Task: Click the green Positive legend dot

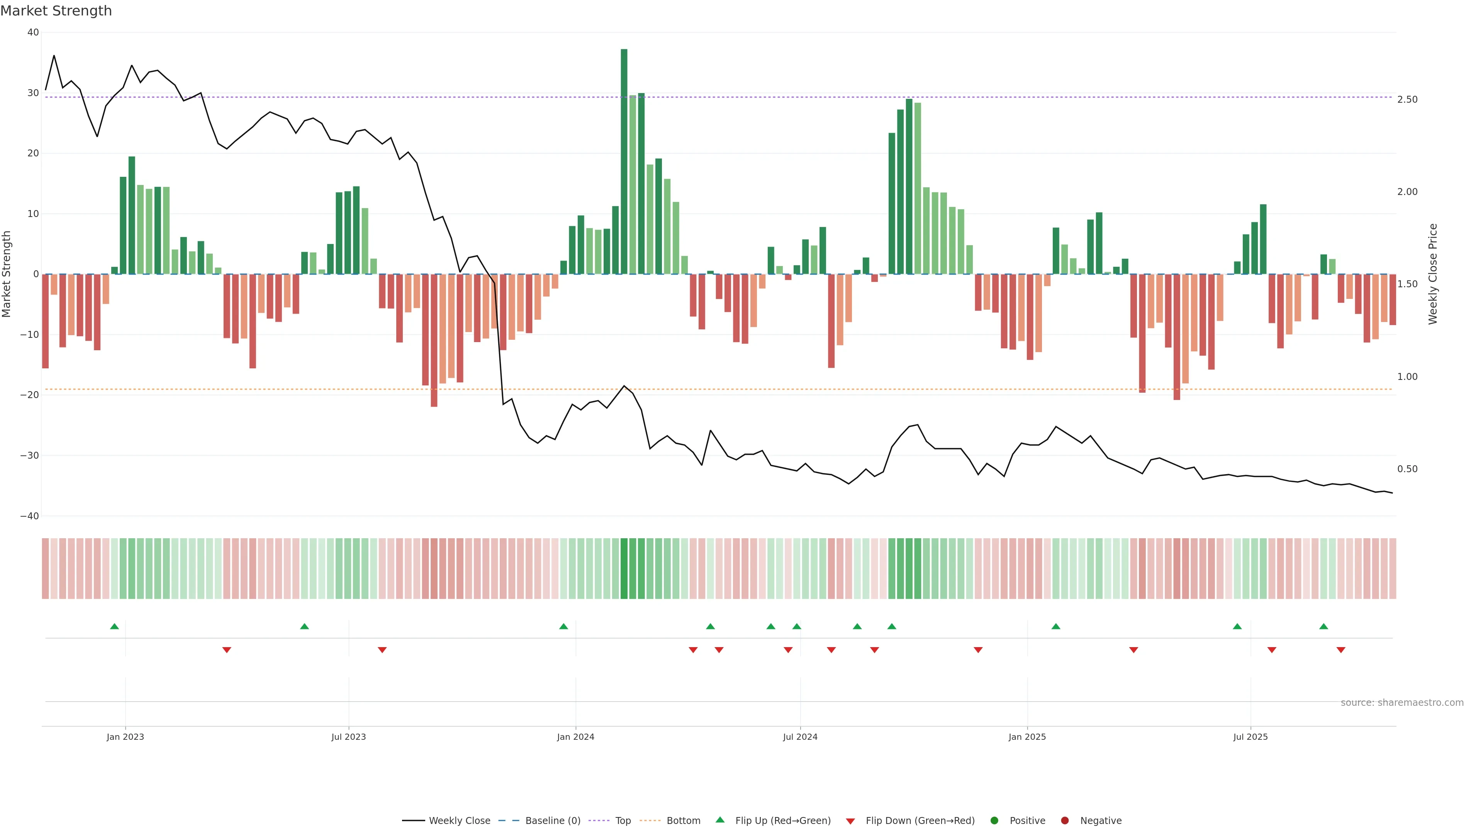Action: 994,821
